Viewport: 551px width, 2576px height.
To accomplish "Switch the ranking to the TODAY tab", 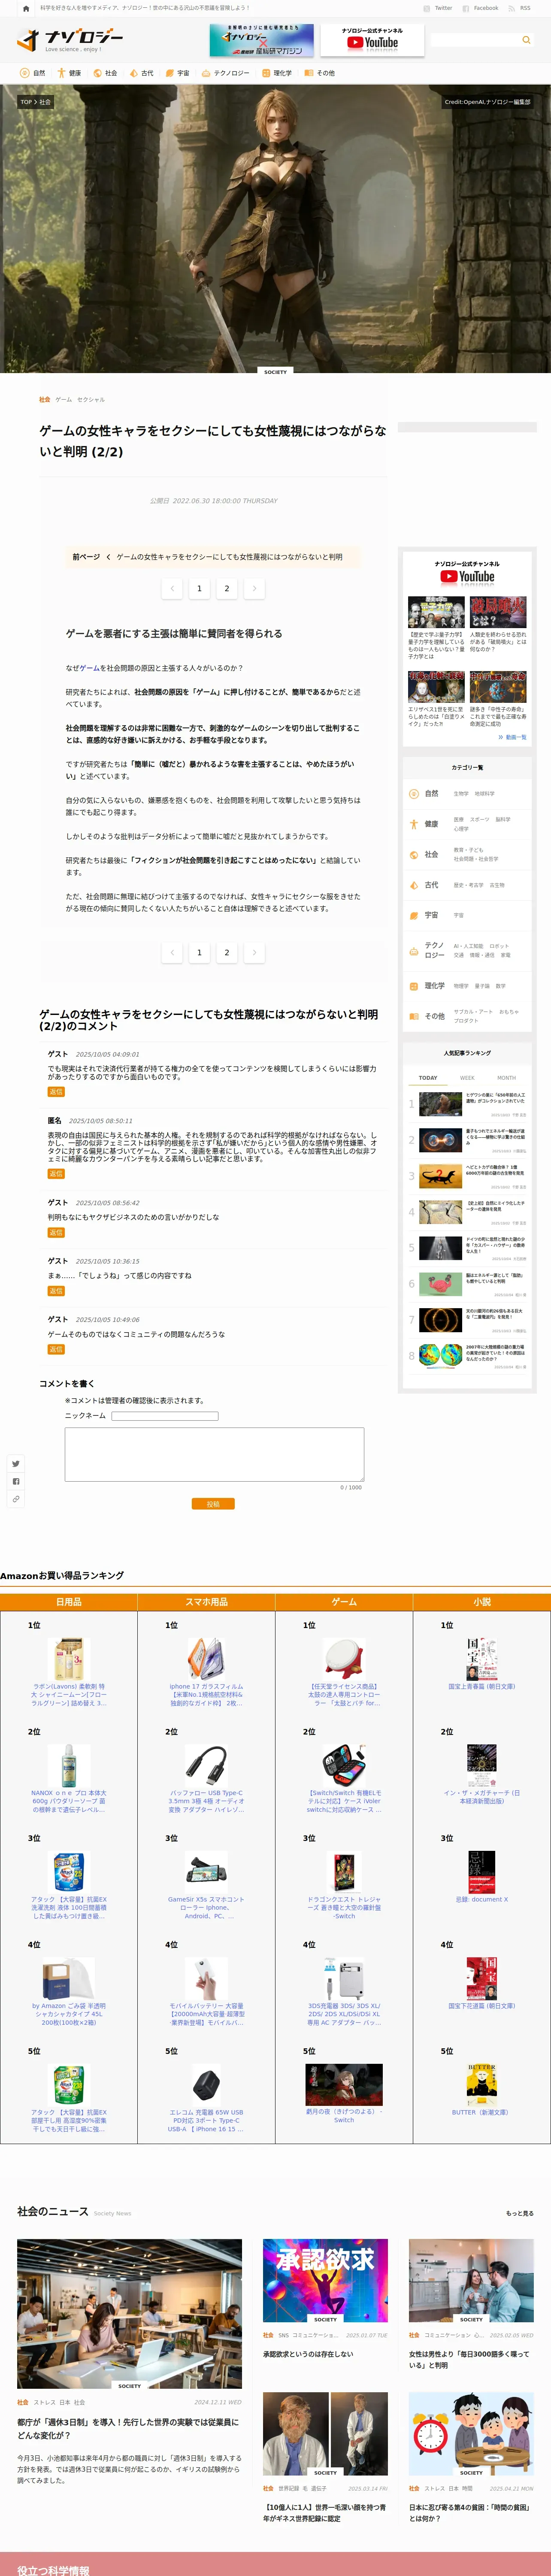I will pyautogui.click(x=428, y=1078).
